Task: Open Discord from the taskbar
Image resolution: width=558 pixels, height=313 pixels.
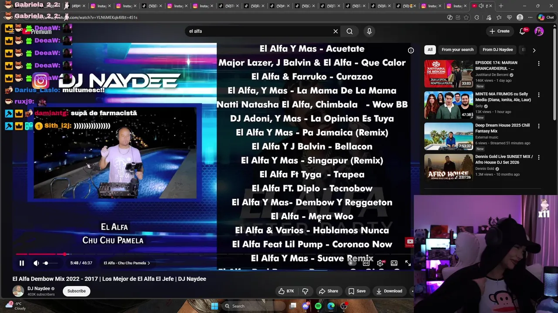Action: 306,306
